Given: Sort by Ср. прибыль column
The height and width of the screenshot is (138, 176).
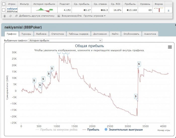Looking at the screenshot, I should pos(82,4).
